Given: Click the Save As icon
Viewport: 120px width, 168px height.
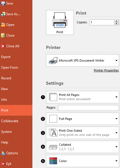Looking at the screenshot, I should tap(3, 14).
